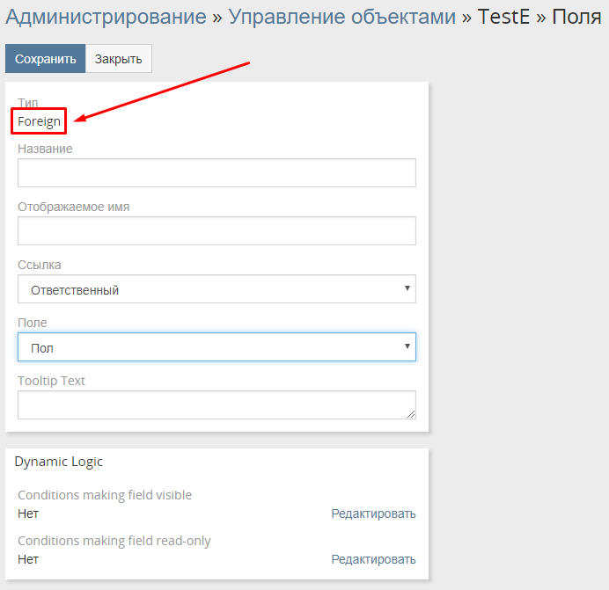Edit conditions making field read-only
This screenshot has height=590, width=609.
click(373, 559)
